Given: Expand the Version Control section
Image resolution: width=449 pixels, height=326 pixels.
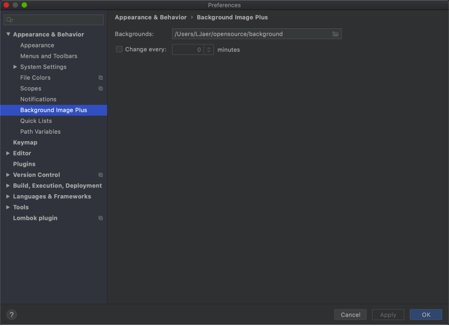Looking at the screenshot, I should click(x=8, y=175).
